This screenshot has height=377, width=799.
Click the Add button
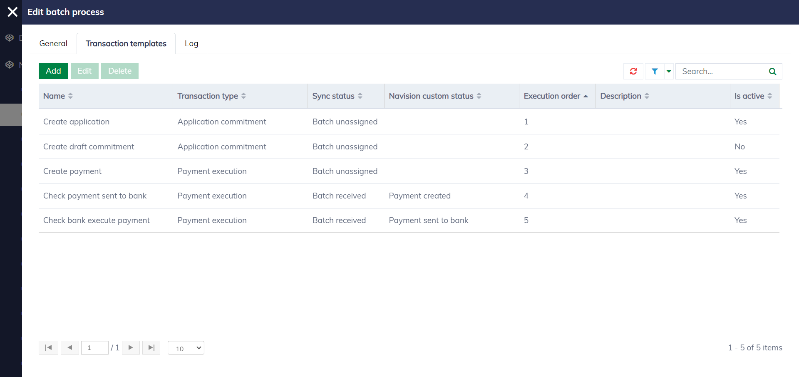click(53, 71)
